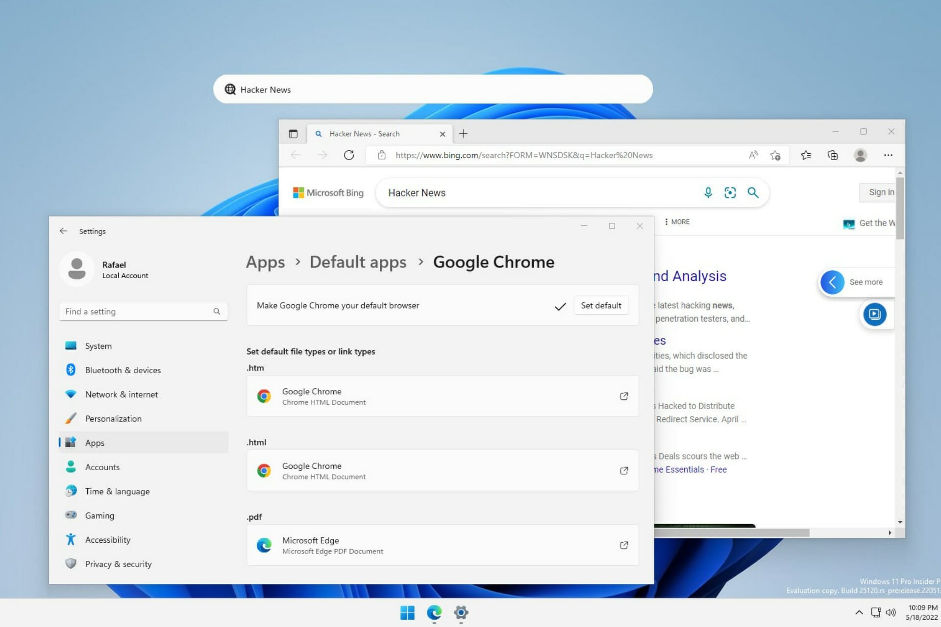Viewport: 941px width, 627px height.
Task: Click the .pdf file type association expander
Action: pos(623,545)
